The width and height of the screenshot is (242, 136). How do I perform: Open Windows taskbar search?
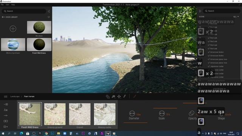point(9,133)
